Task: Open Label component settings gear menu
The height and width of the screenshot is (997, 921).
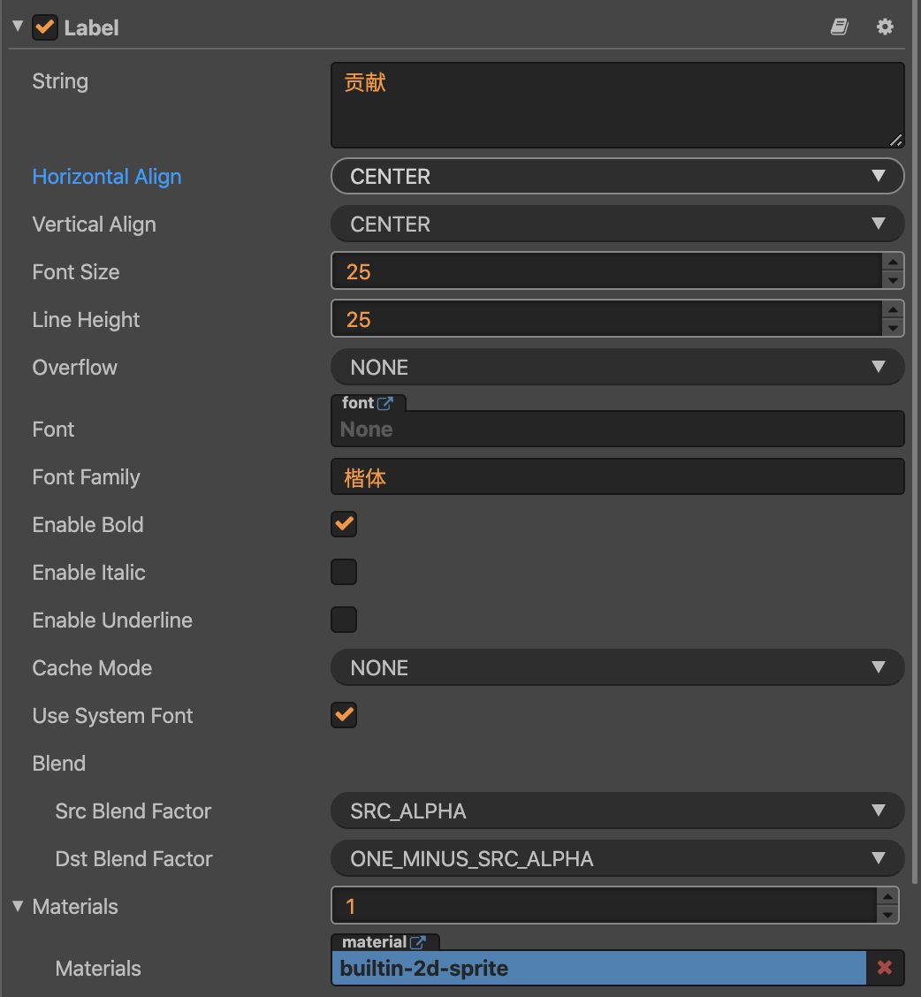Action: (885, 27)
